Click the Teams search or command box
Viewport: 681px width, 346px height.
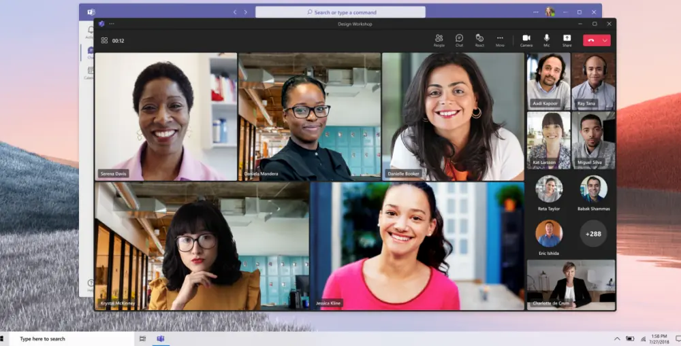(340, 12)
